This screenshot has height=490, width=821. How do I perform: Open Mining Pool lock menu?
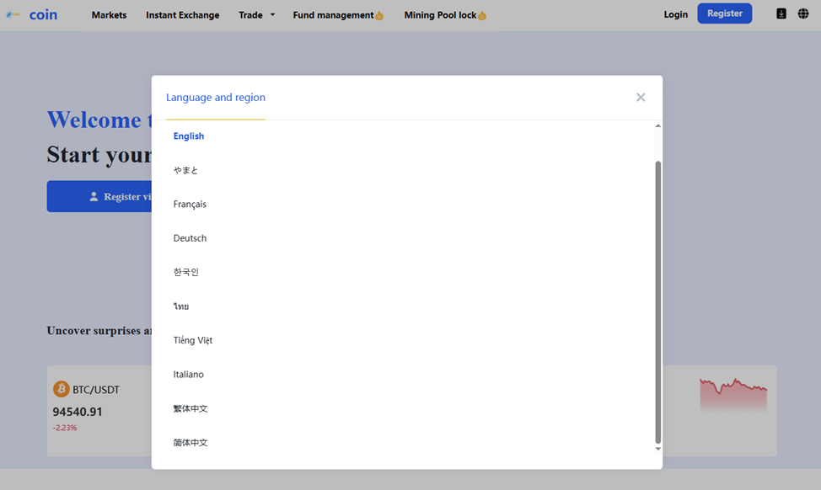[x=444, y=15]
